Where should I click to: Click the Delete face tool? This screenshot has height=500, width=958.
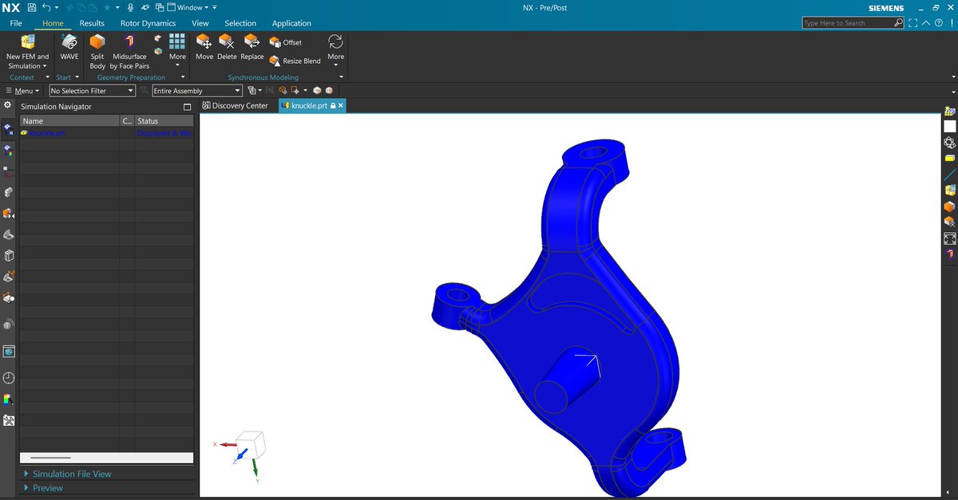tap(227, 47)
